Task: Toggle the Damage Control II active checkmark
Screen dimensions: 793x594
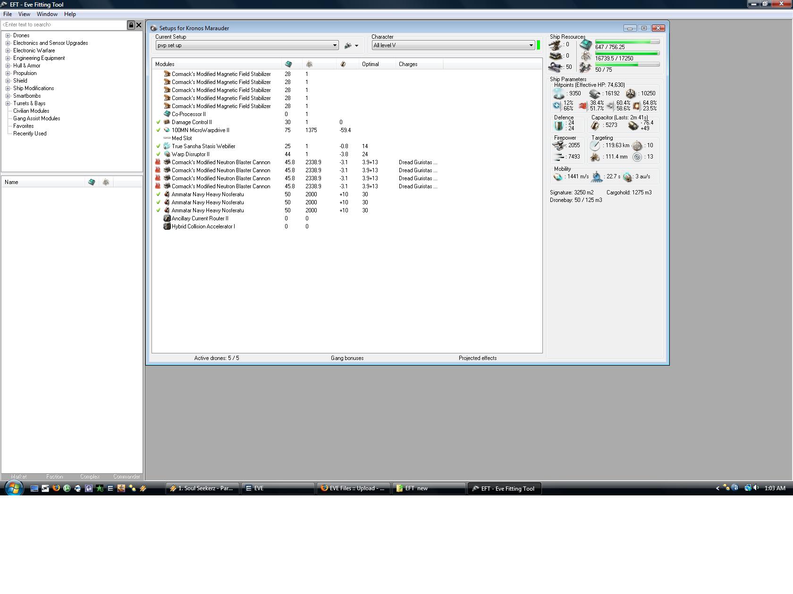Action: pos(159,122)
